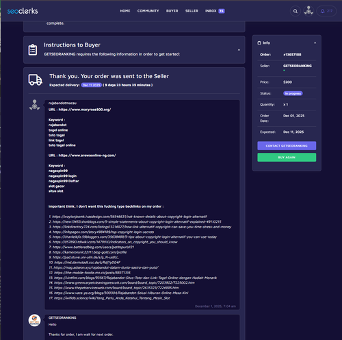Click the delivery truck icon
The width and height of the screenshot is (342, 340).
click(x=36, y=80)
